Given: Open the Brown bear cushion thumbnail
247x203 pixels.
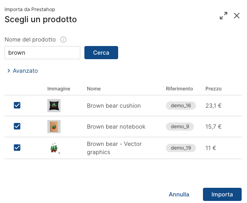Looking at the screenshot, I should [x=54, y=106].
